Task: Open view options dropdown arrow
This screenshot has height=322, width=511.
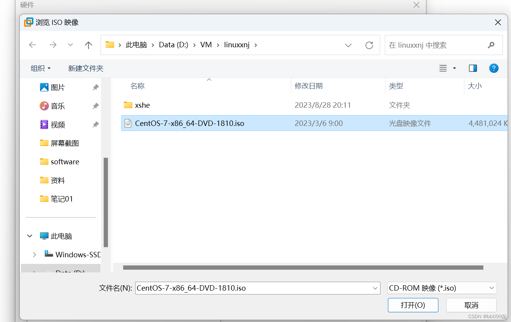Action: (x=454, y=69)
